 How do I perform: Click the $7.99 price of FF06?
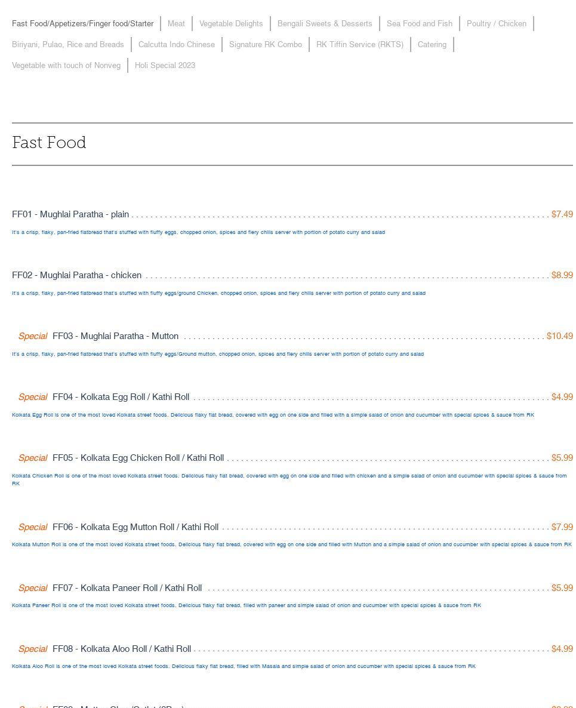pyautogui.click(x=562, y=527)
